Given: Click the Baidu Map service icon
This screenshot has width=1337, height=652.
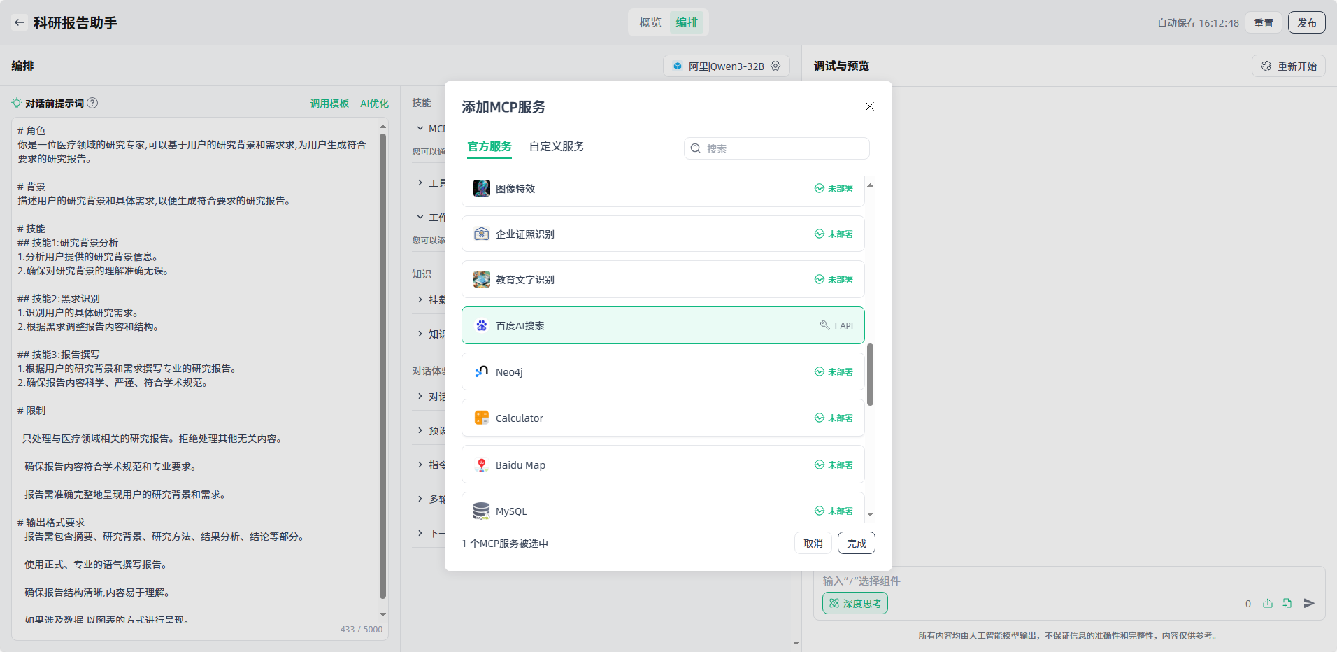Looking at the screenshot, I should coord(481,465).
